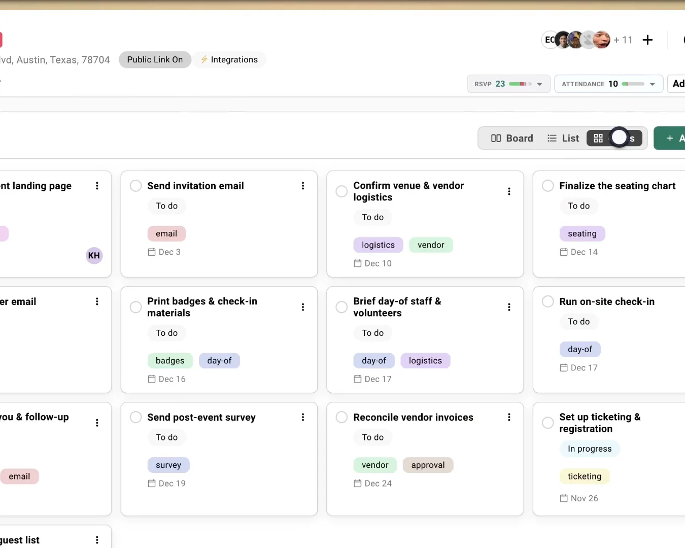Click Public Link On button
685x548 pixels.
coord(155,59)
